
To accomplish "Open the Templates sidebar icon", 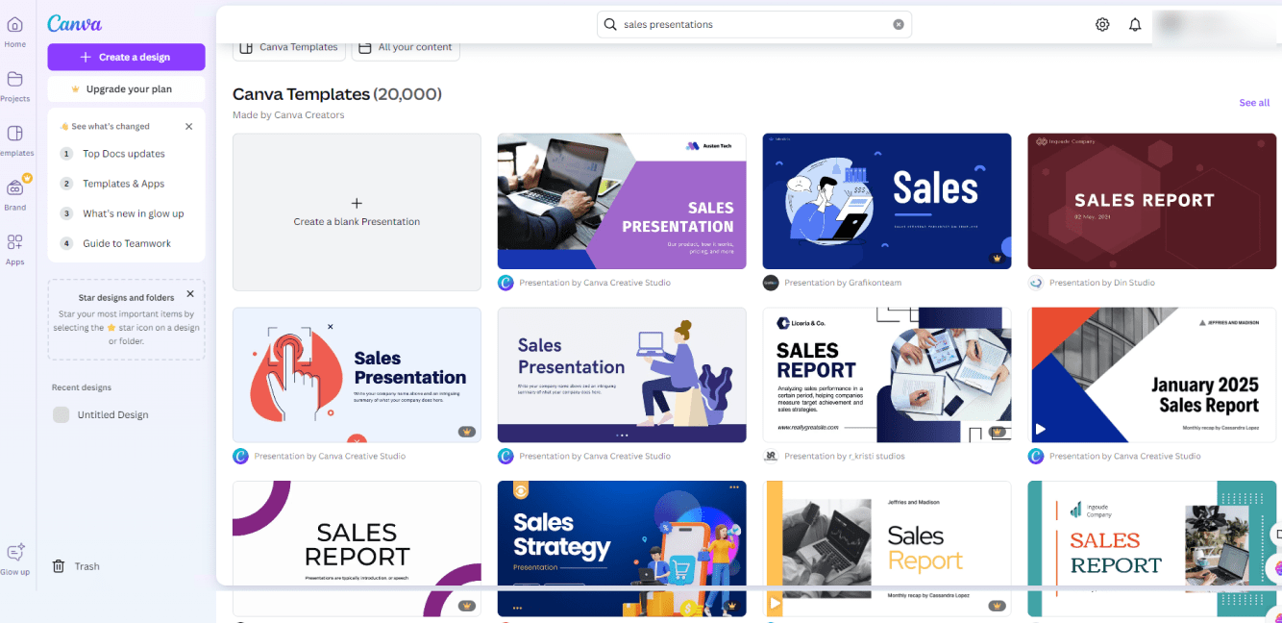I will (14, 134).
